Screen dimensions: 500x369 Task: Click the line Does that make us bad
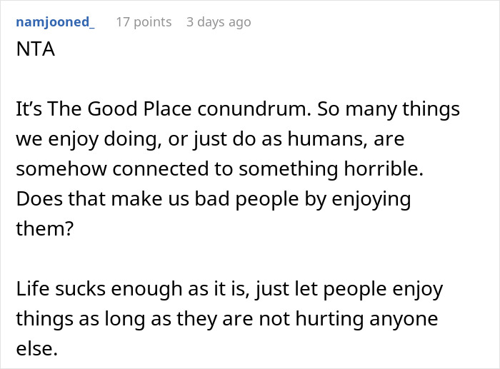213,199
